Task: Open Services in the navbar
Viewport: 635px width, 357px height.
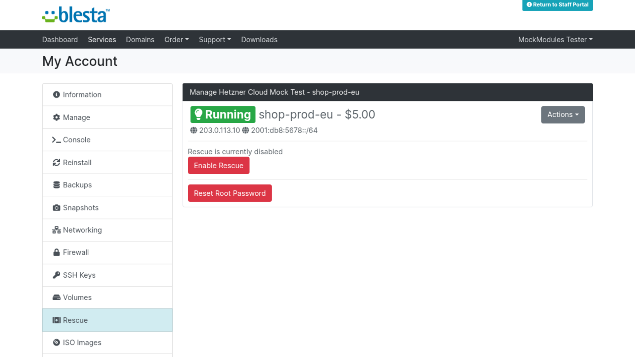Action: pos(102,40)
